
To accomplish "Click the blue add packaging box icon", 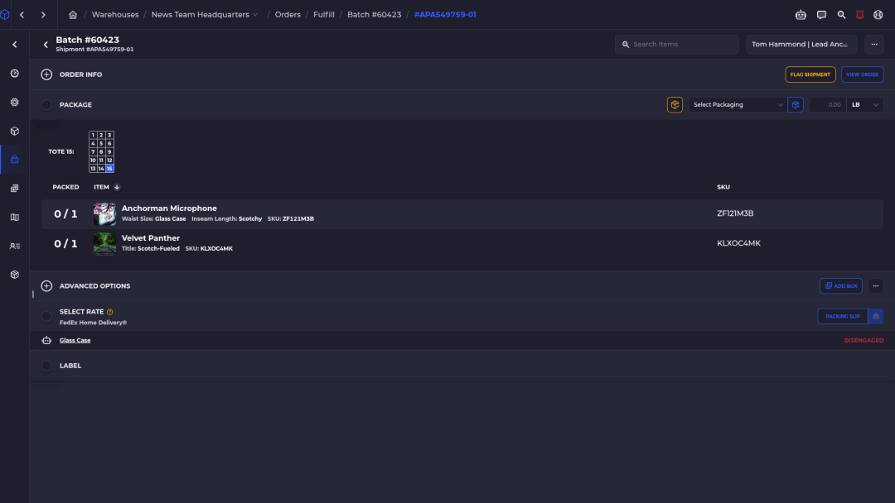I will [796, 105].
